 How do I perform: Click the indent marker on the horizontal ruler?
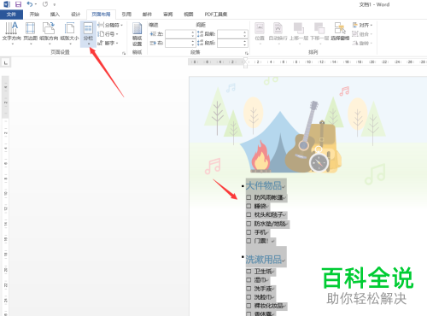point(245,62)
